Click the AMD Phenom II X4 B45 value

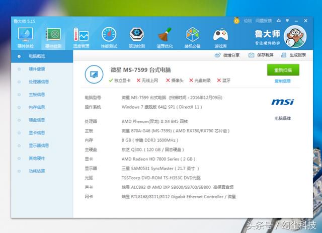coord(154,121)
